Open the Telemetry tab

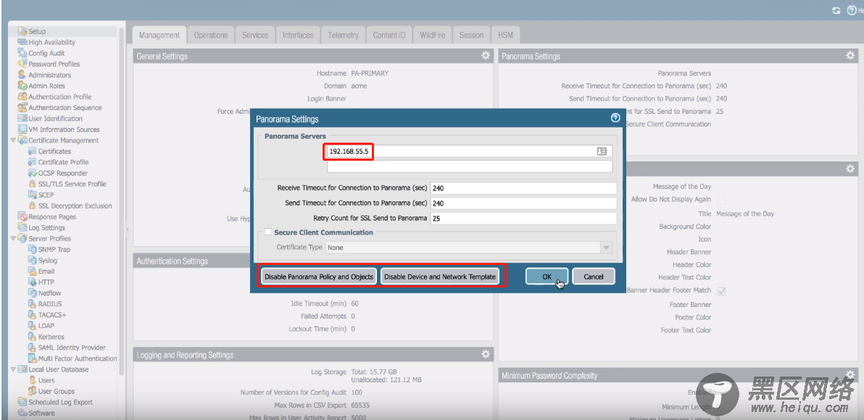click(x=344, y=35)
